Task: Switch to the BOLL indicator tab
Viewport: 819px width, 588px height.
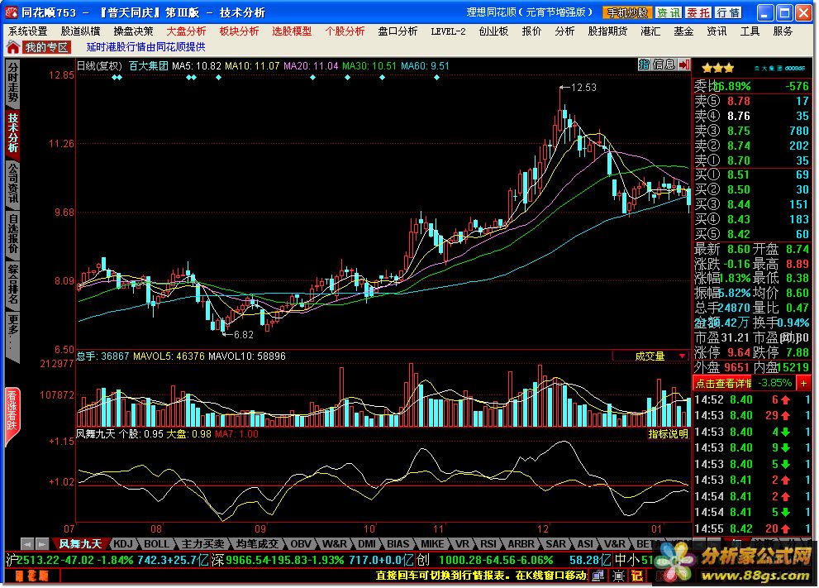Action: [156, 544]
